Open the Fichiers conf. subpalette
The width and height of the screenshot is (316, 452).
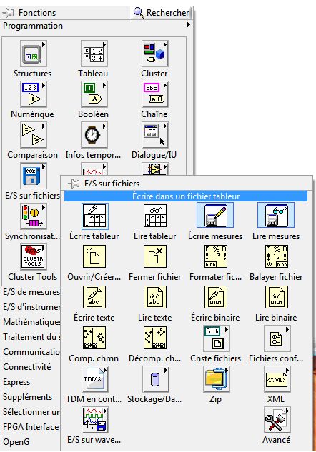[x=277, y=338]
